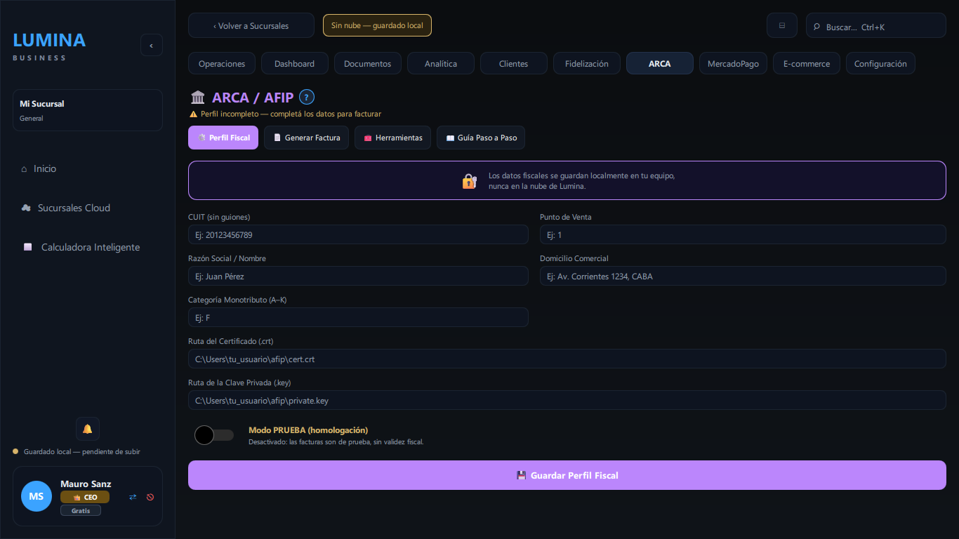This screenshot has width=959, height=539.
Task: Select the Fidelización tab
Action: point(587,63)
